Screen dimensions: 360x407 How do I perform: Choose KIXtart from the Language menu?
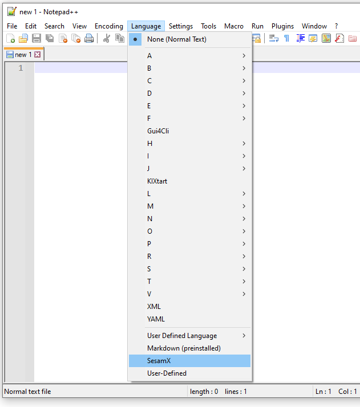point(189,181)
